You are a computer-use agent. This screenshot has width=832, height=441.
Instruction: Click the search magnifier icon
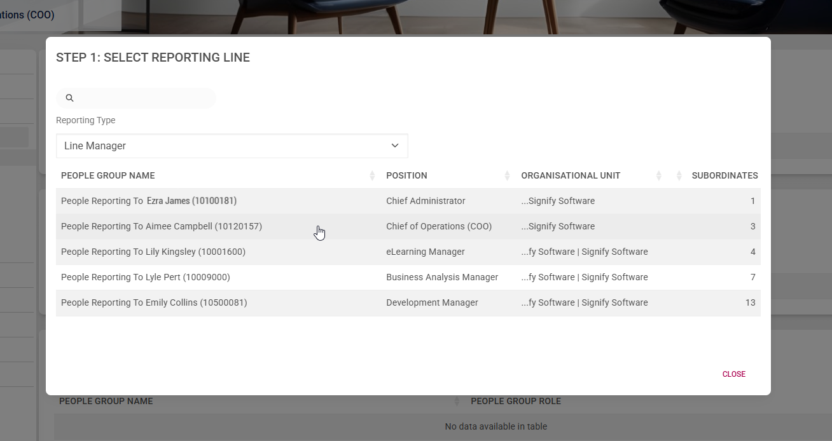69,97
